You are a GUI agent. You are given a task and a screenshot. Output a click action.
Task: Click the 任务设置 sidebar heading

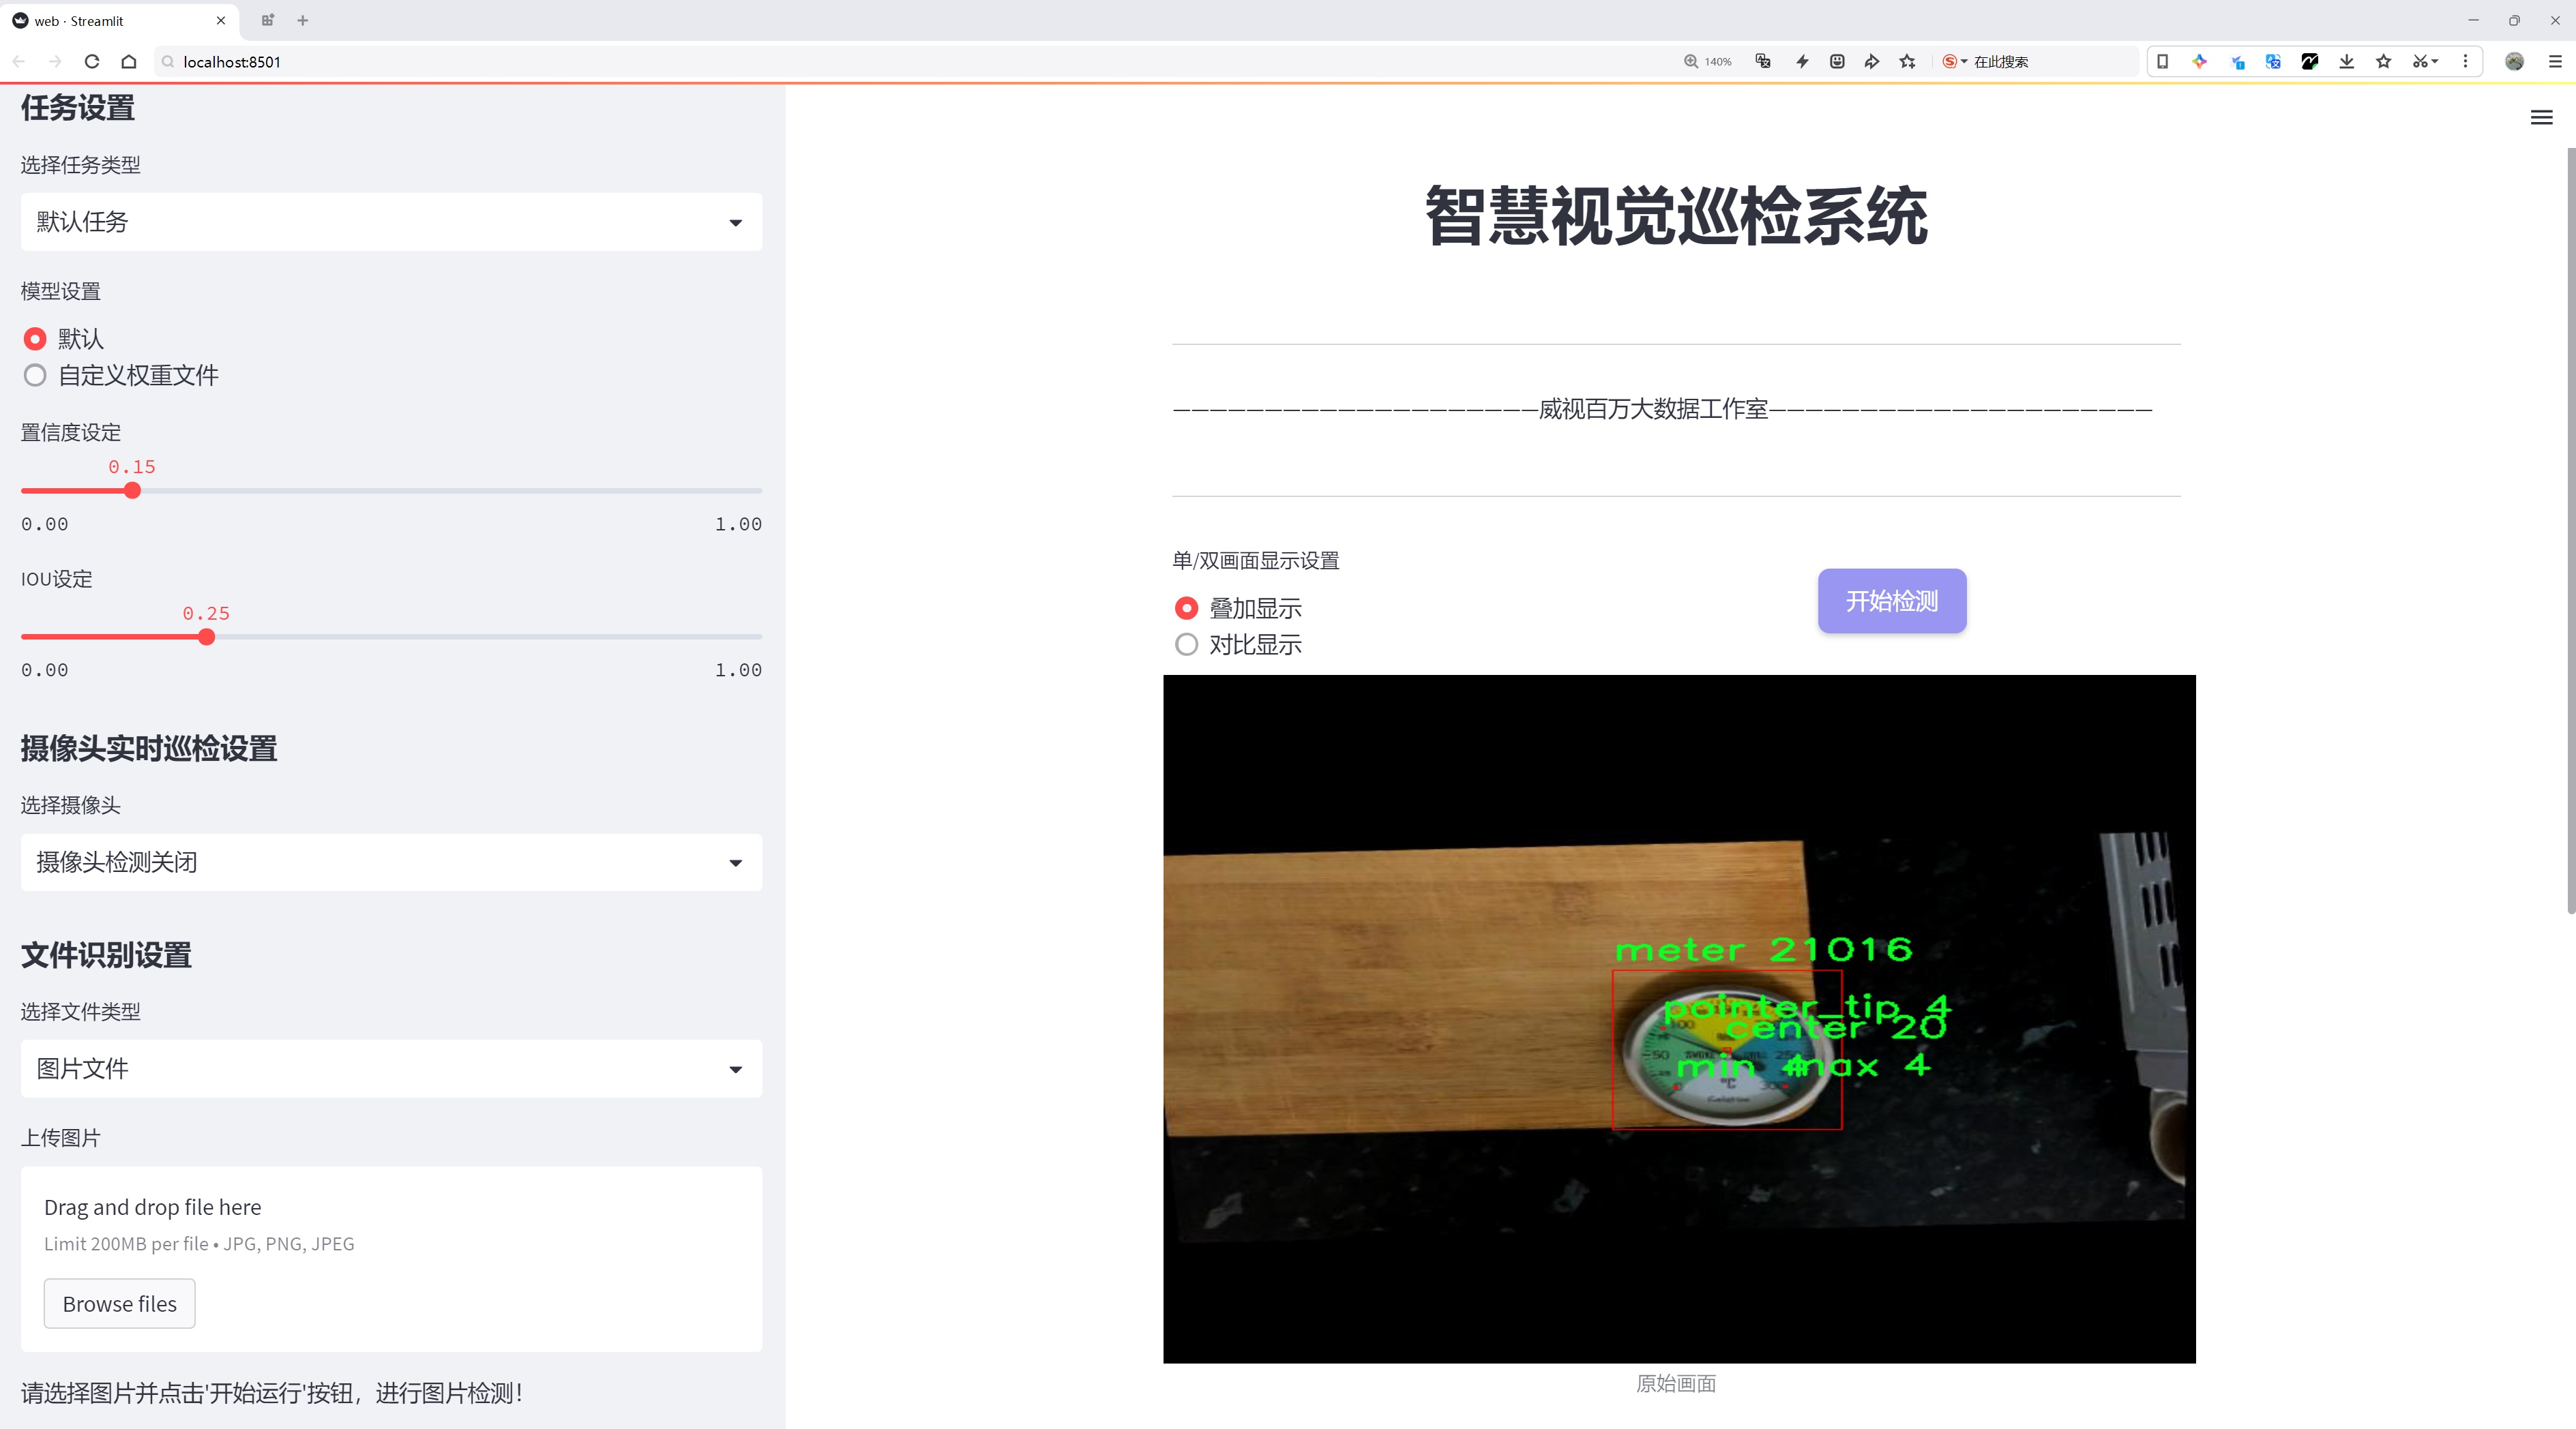pyautogui.click(x=78, y=108)
